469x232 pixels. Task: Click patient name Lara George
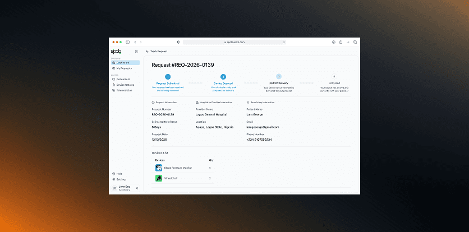255,114
